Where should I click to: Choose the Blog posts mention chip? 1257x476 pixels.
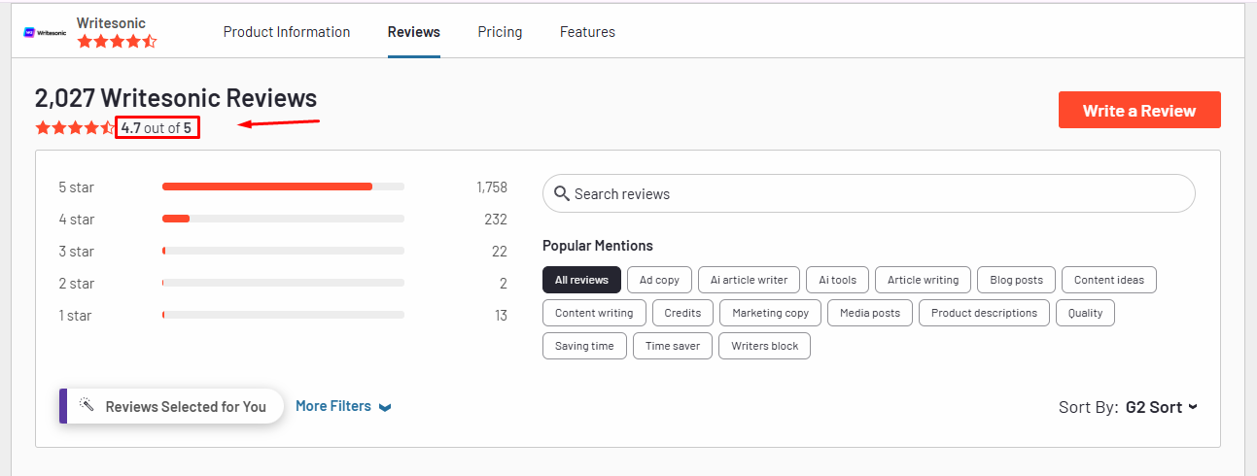click(1016, 280)
